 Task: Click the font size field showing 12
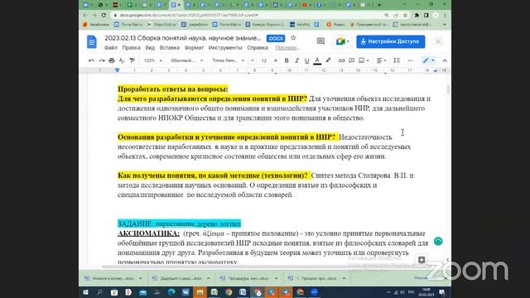tap(264, 60)
